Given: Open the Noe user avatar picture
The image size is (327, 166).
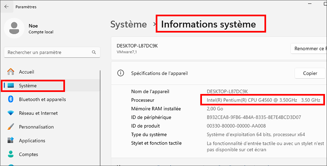Looking at the screenshot, I should 14,28.
